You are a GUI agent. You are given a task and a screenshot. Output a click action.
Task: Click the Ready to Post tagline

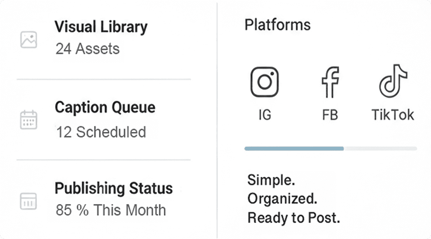293,217
